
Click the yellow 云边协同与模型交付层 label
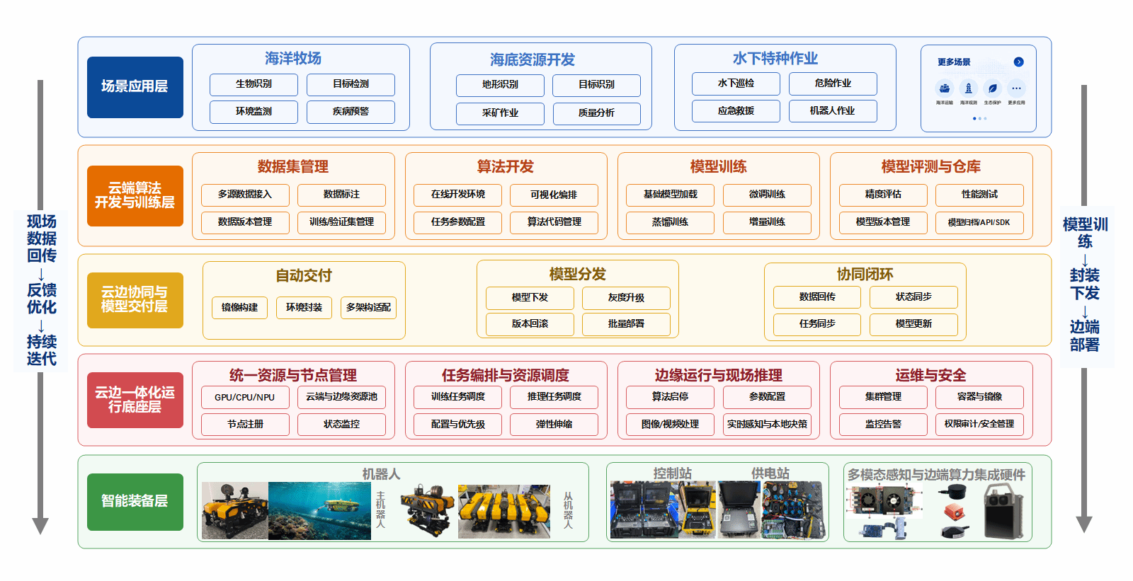tap(135, 300)
